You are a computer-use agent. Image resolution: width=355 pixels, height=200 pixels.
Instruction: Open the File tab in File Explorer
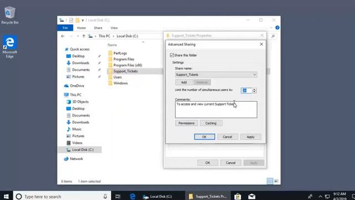[65, 28]
